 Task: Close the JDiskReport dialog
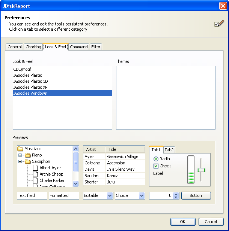pyautogui.click(x=223, y=6)
